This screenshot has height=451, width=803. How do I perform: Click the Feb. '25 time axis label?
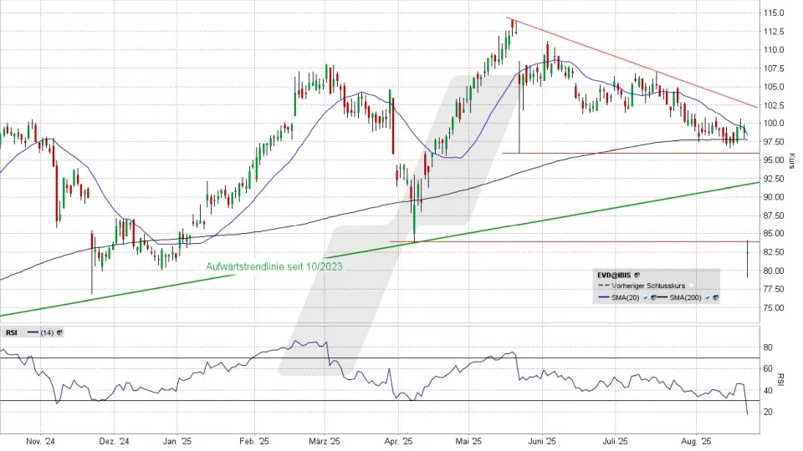[x=254, y=441]
